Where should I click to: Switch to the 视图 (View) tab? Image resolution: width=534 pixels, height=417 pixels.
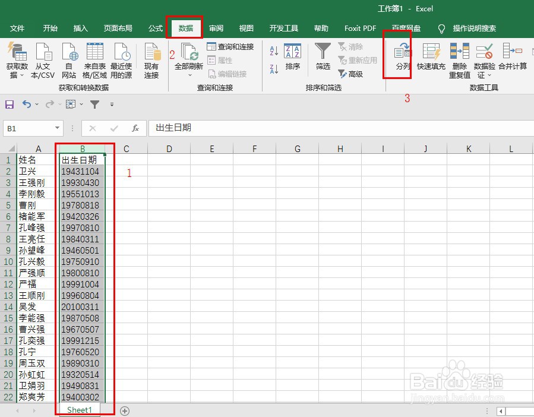pos(247,29)
